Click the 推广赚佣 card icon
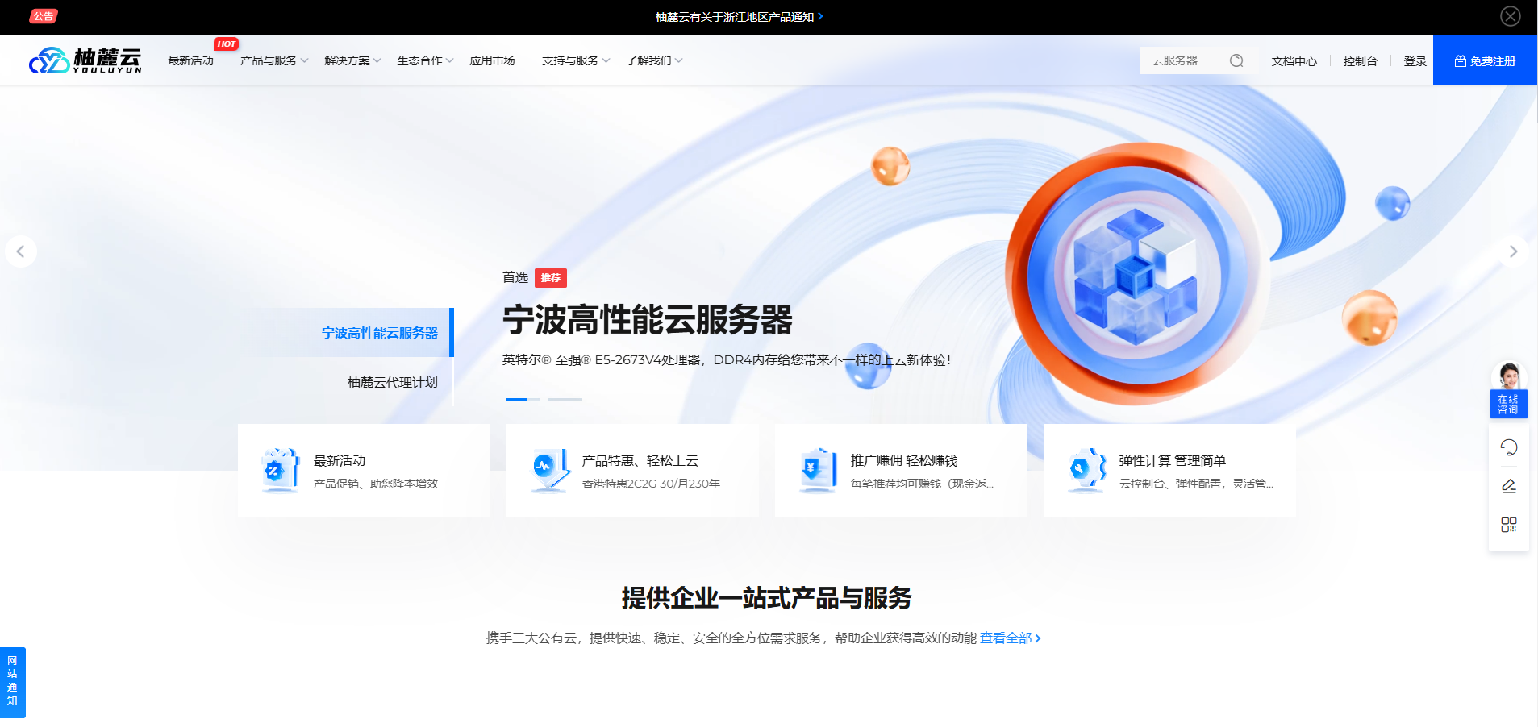Screen dimensions: 1538x727 click(x=818, y=470)
